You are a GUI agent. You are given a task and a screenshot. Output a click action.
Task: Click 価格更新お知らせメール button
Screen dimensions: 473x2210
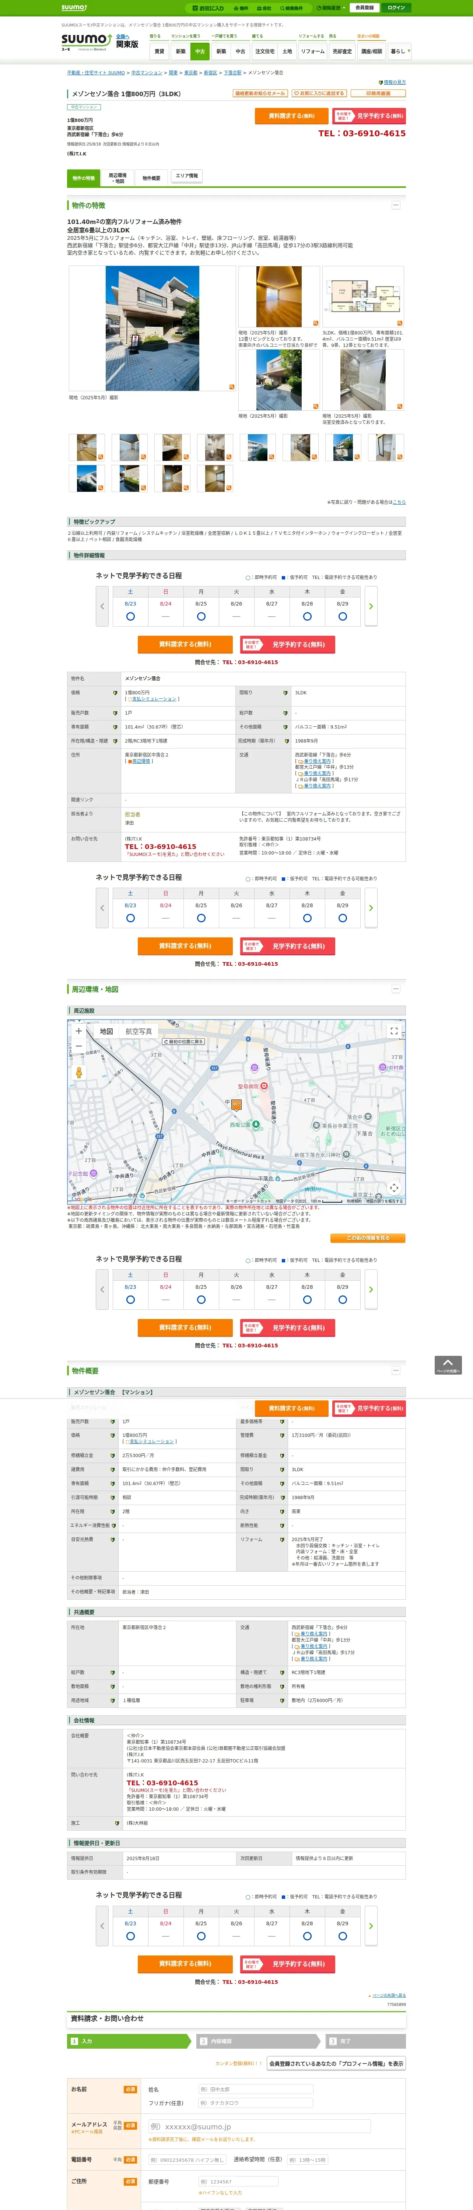tap(260, 94)
